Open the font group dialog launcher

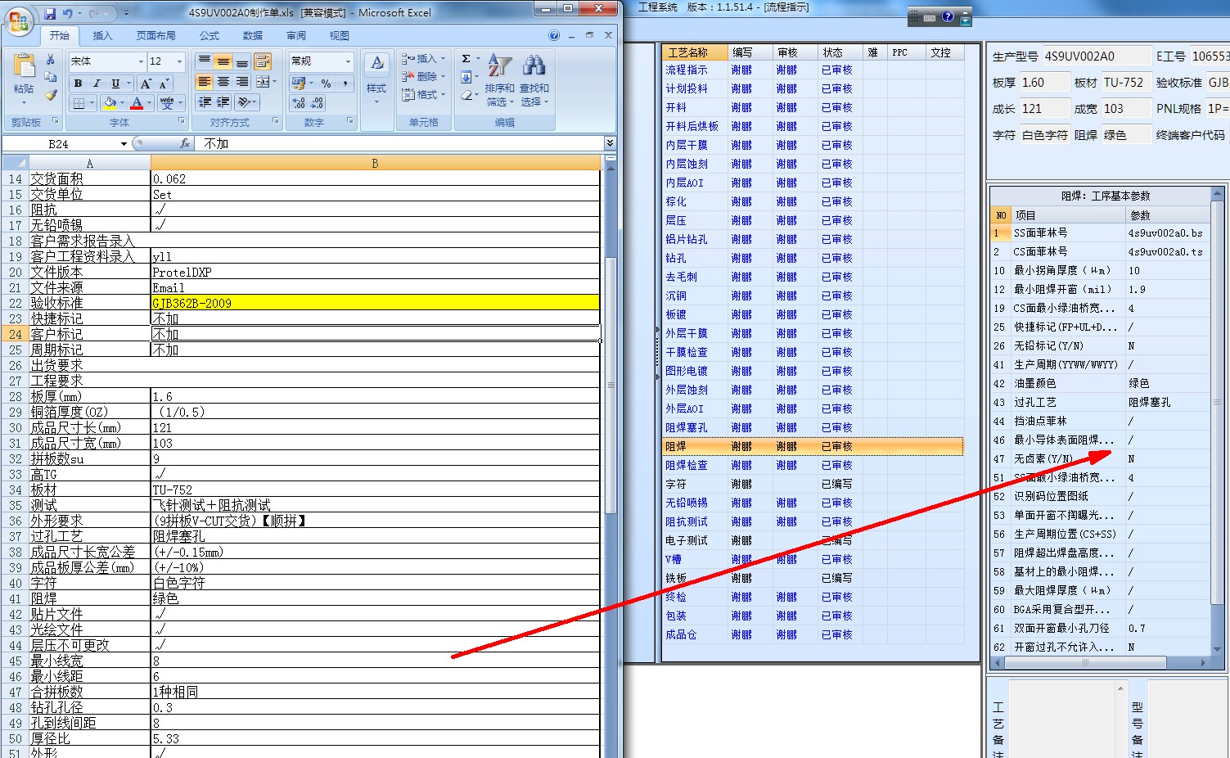pos(181,121)
